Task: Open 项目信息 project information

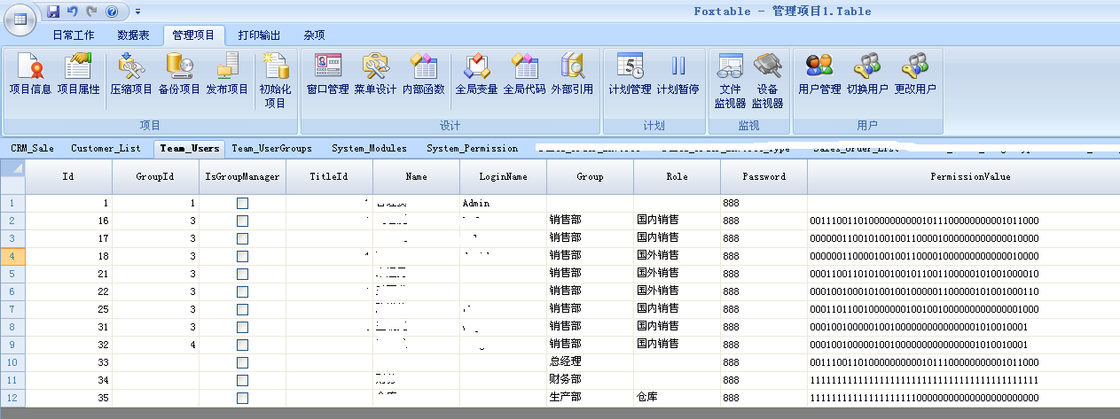Action: [x=30, y=74]
